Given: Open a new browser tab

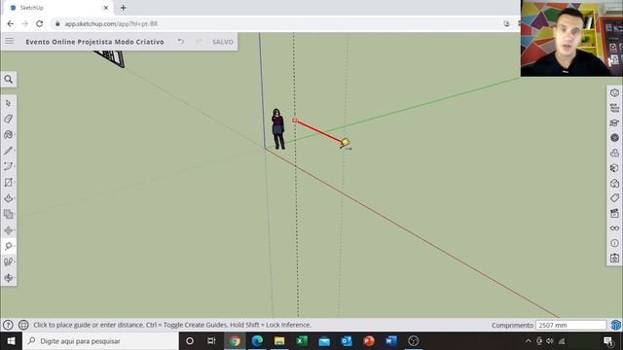Looking at the screenshot, I should pyautogui.click(x=124, y=8).
